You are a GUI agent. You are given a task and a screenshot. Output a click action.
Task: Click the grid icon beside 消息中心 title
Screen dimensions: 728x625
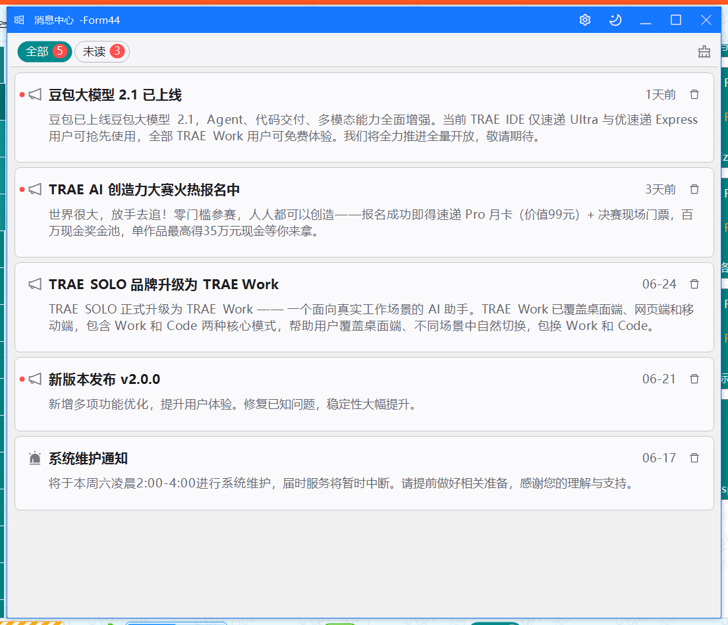click(x=19, y=20)
